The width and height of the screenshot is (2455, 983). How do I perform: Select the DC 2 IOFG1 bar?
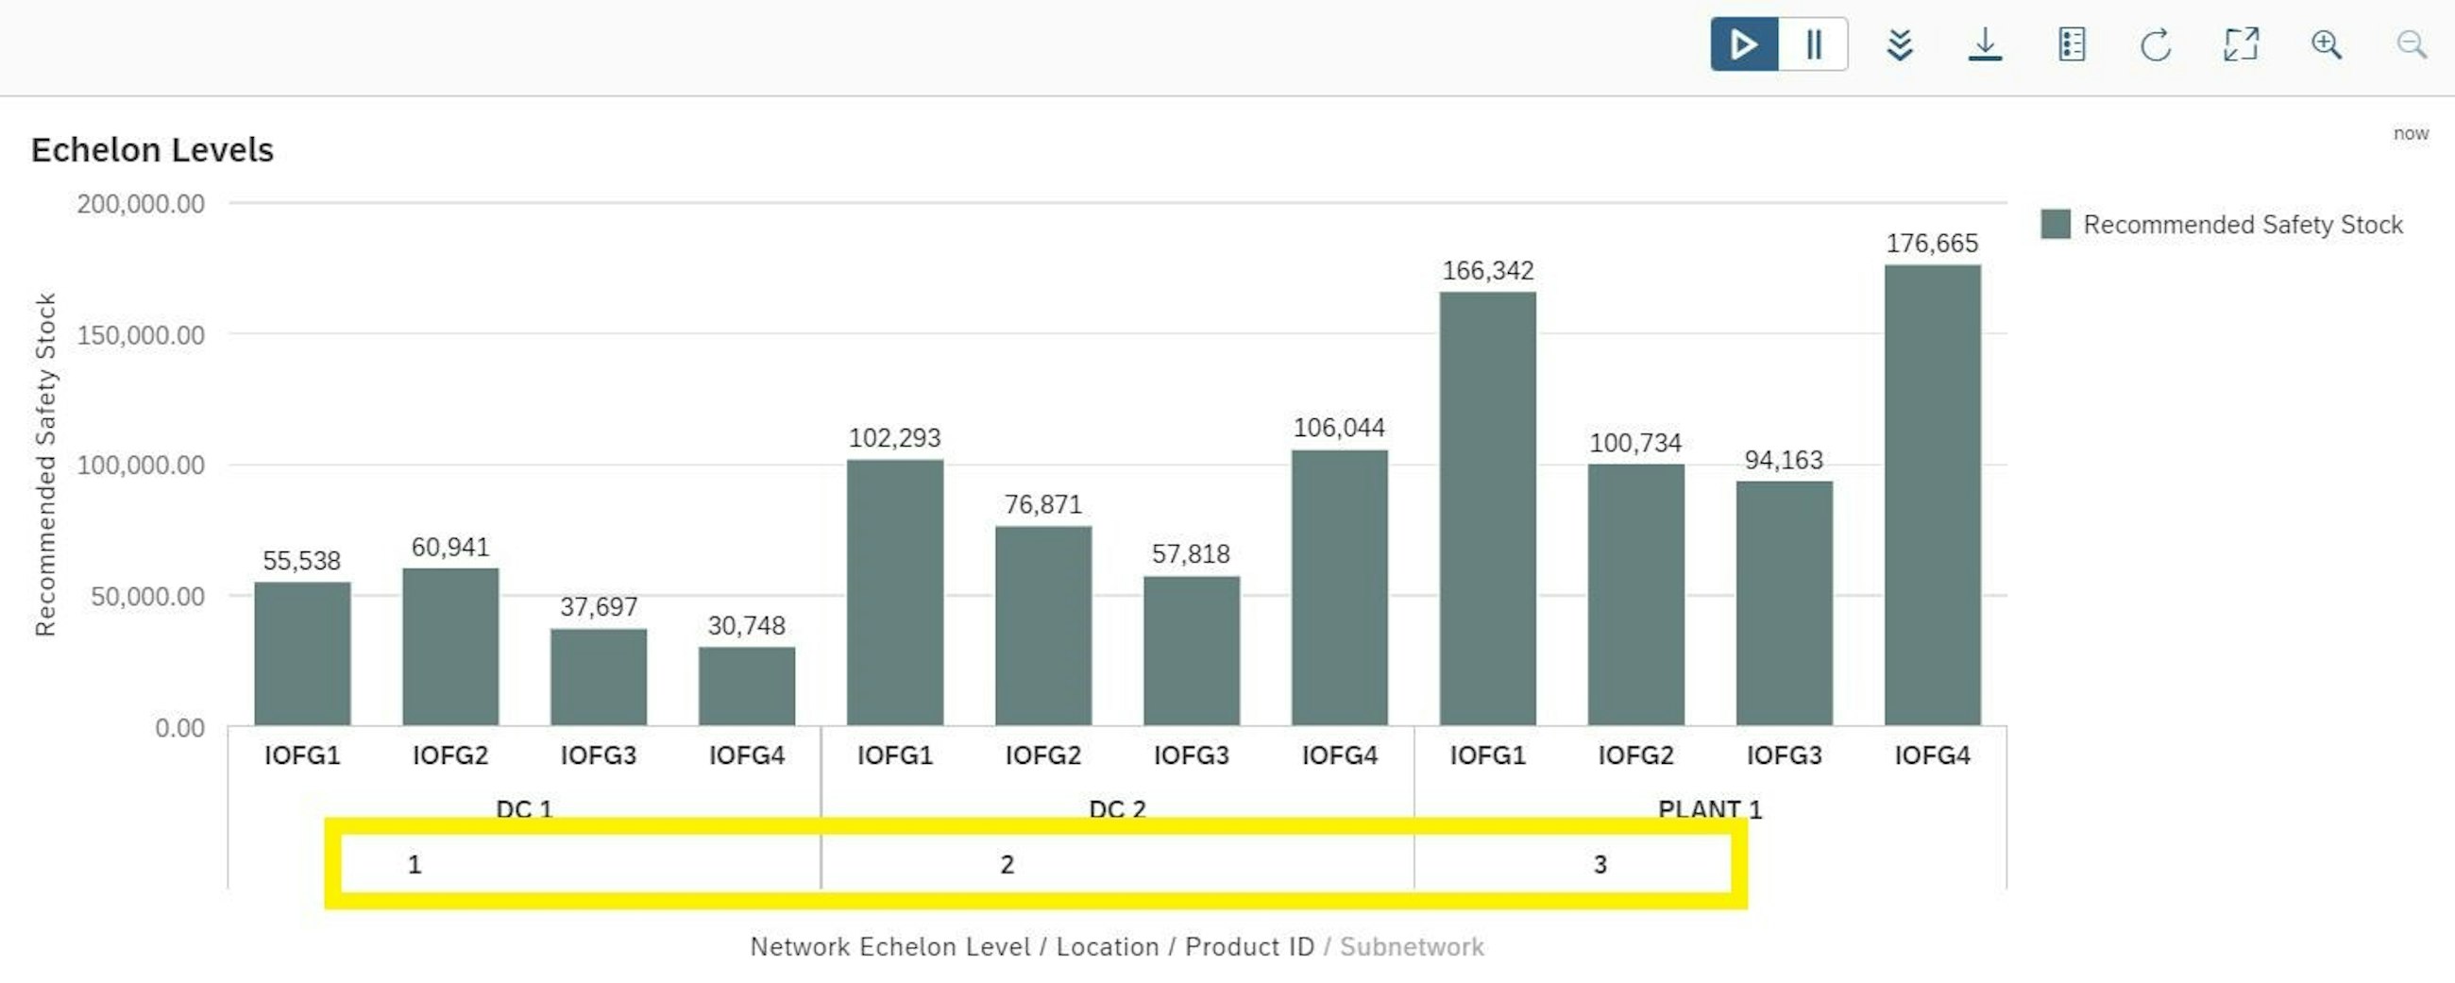(x=894, y=592)
